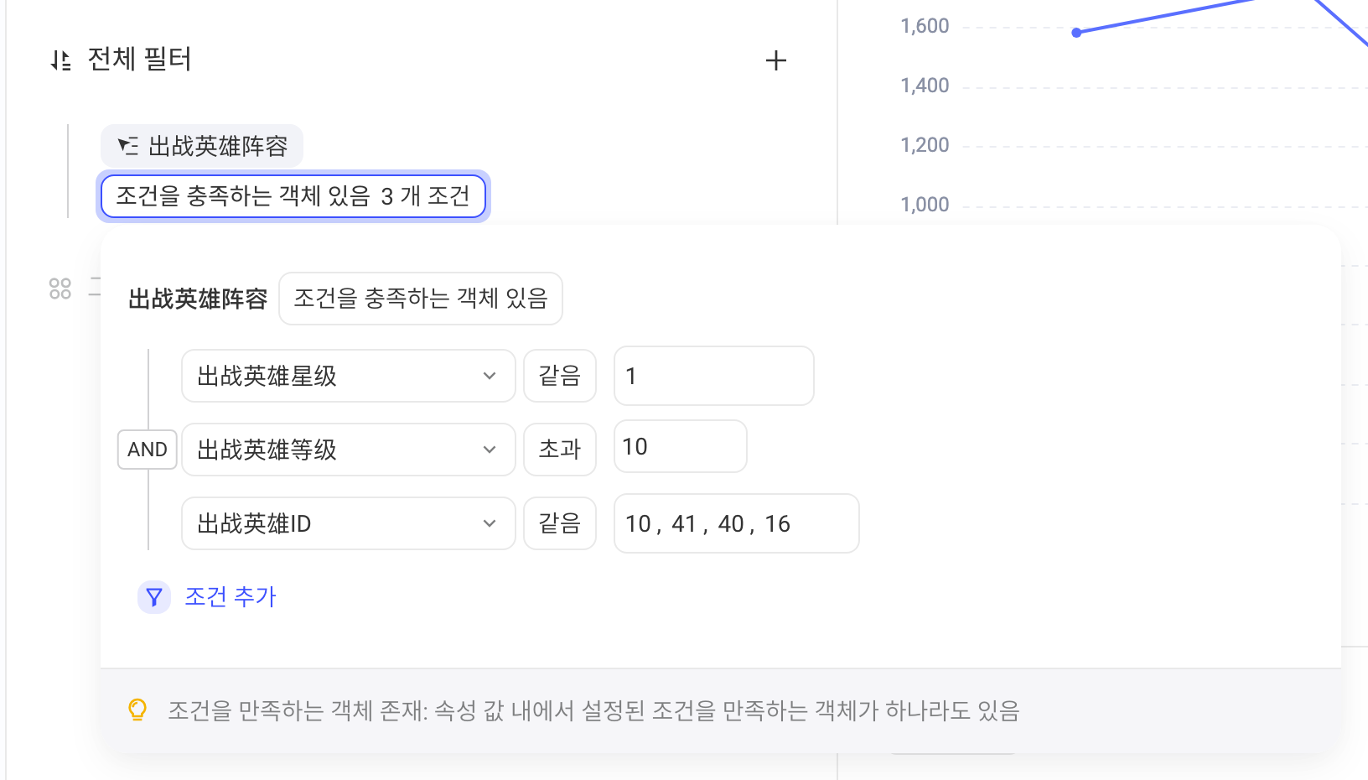1368x780 pixels.
Task: Click the 조건 추가 link
Action: click(231, 597)
